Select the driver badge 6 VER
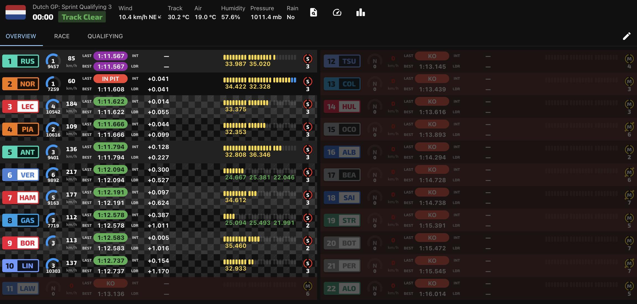637x304 pixels. [x=20, y=175]
